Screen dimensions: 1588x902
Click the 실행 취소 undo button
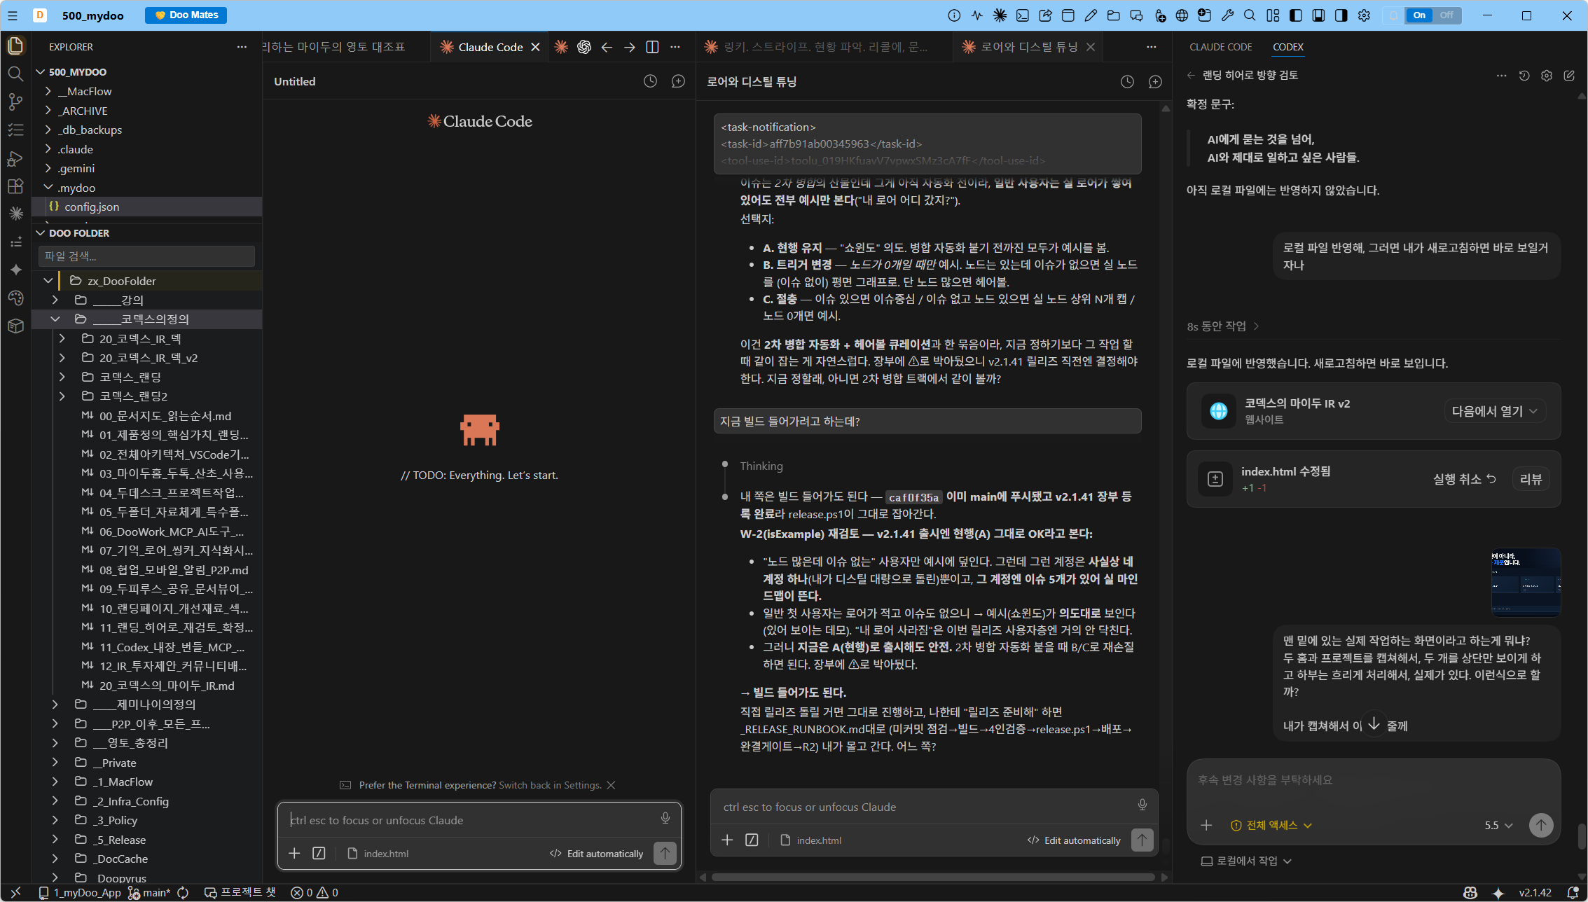(x=1464, y=479)
